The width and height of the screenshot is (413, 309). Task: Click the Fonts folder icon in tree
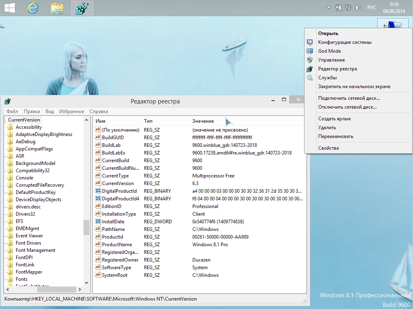point(10,279)
